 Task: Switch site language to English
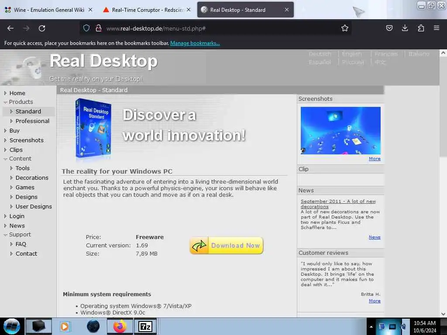click(x=352, y=54)
